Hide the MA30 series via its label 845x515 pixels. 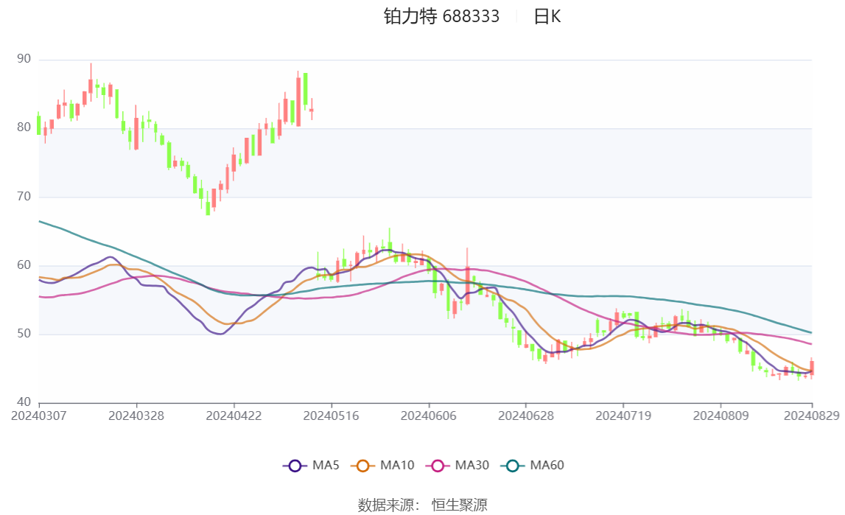point(472,466)
